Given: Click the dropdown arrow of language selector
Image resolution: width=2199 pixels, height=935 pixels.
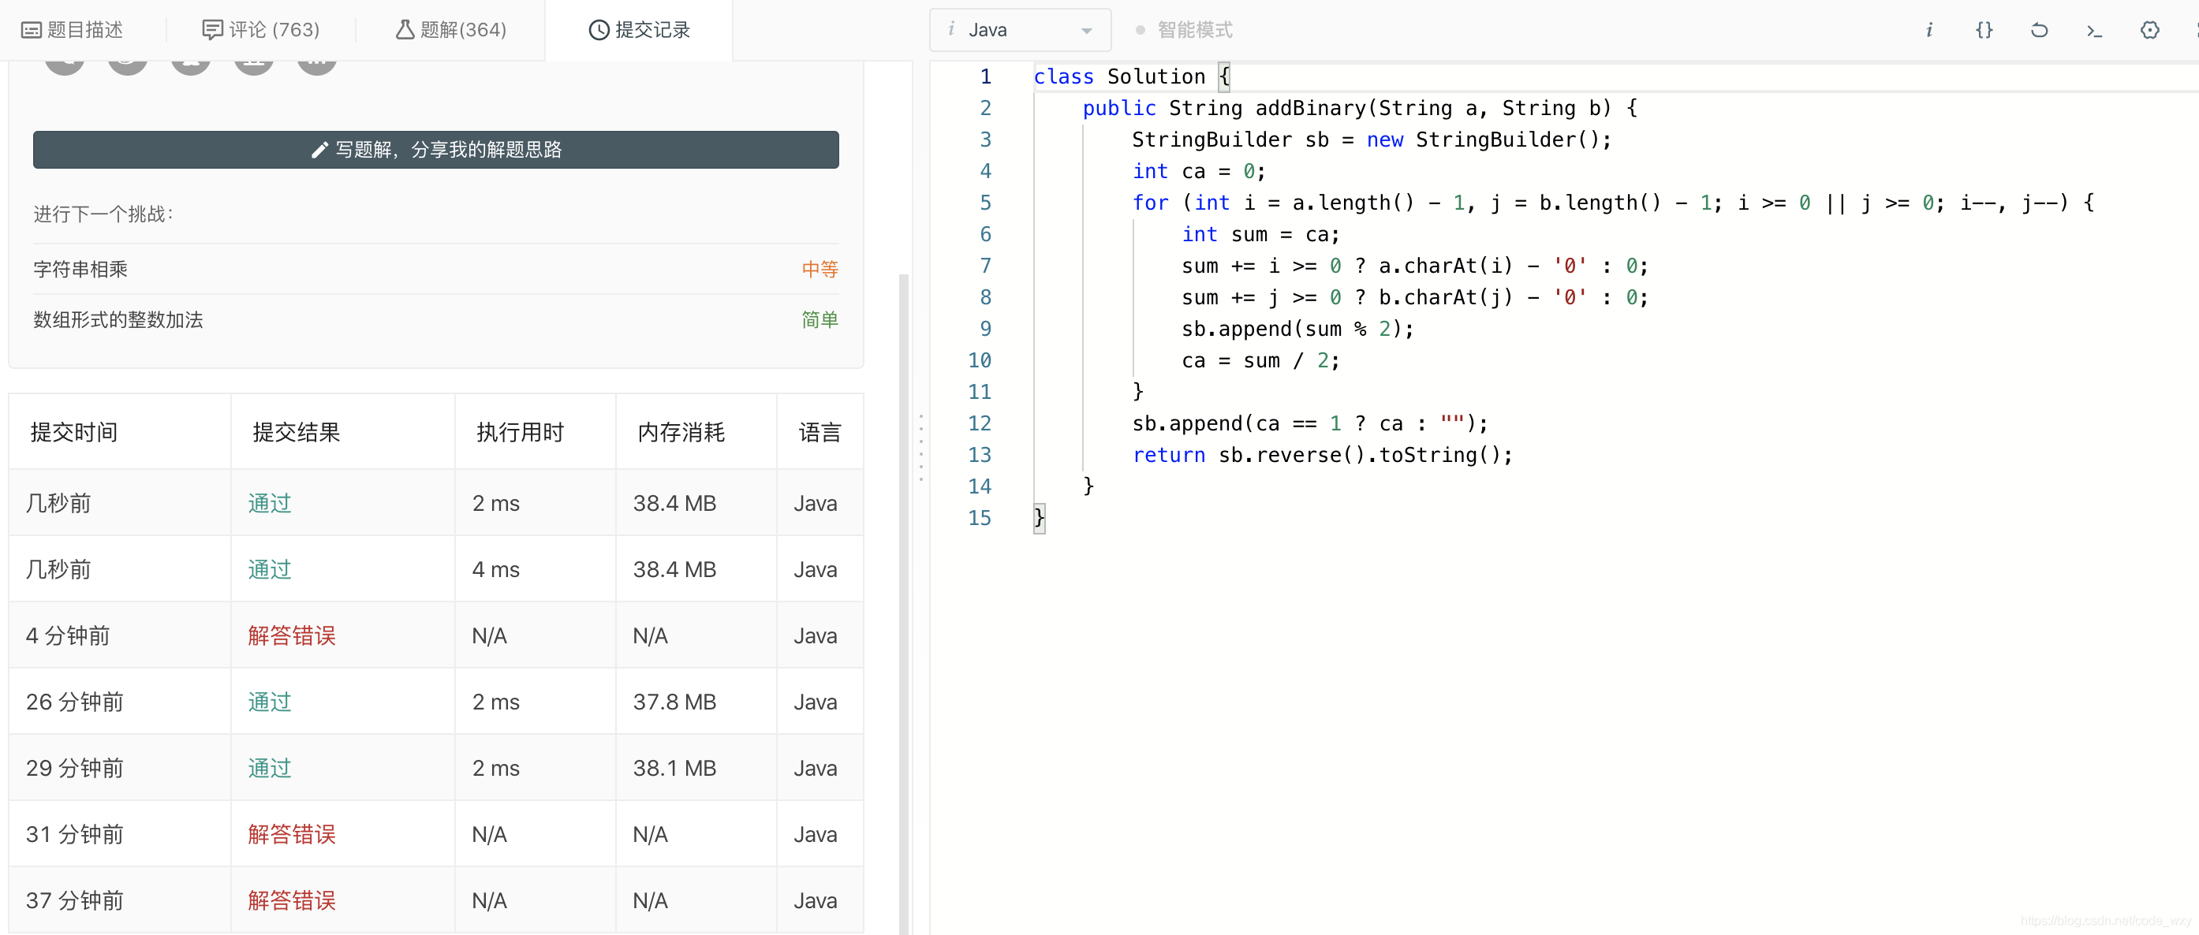Looking at the screenshot, I should pos(1086,32).
